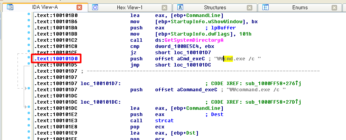Toggle breakpoint dot at .text:100101D5

pyautogui.click(x=29, y=63)
